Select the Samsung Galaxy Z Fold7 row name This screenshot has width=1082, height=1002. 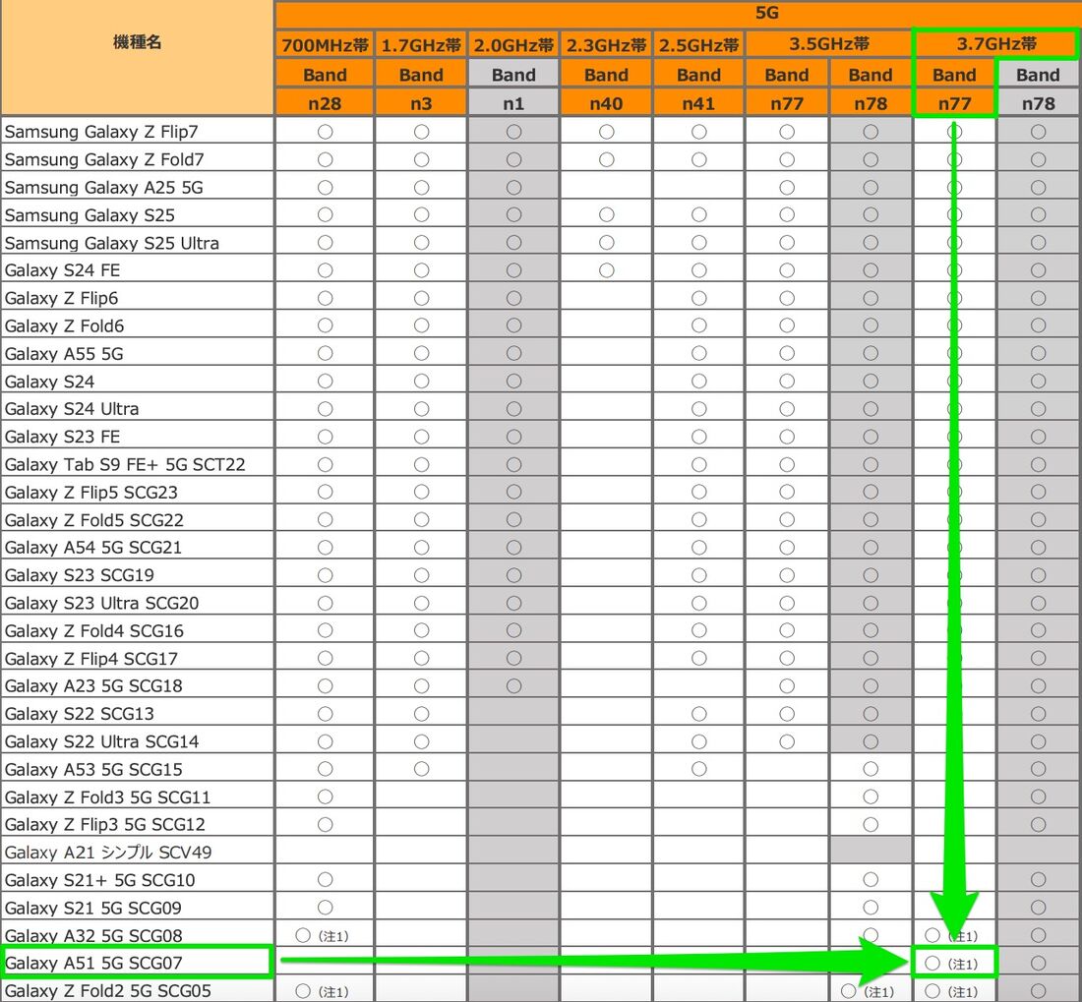point(104,159)
